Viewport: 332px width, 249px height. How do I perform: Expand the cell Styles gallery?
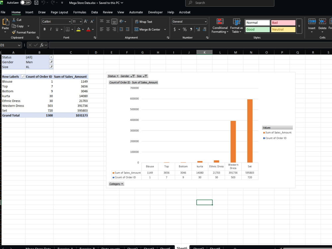299,26
